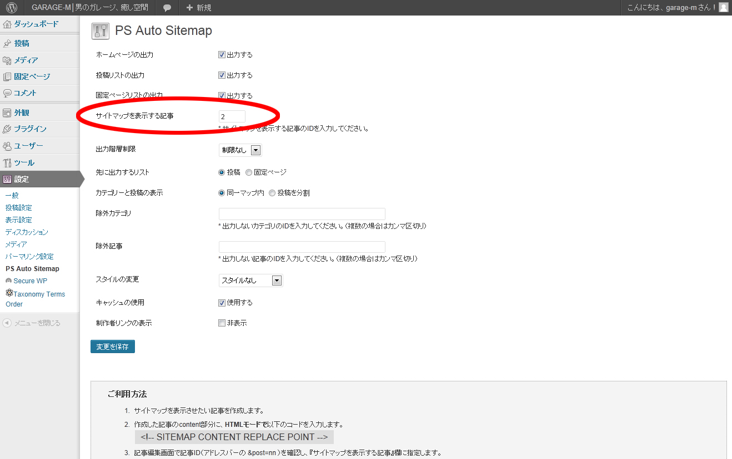732x459 pixels.
Task: Click the user avatar icon in admin bar
Action: tap(723, 8)
